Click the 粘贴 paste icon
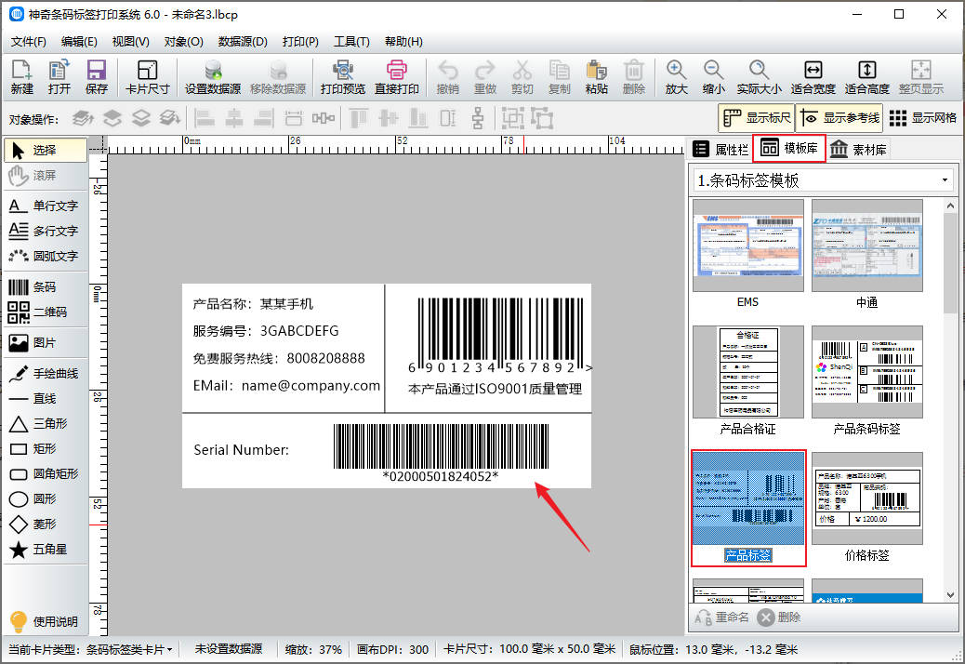 coord(596,77)
